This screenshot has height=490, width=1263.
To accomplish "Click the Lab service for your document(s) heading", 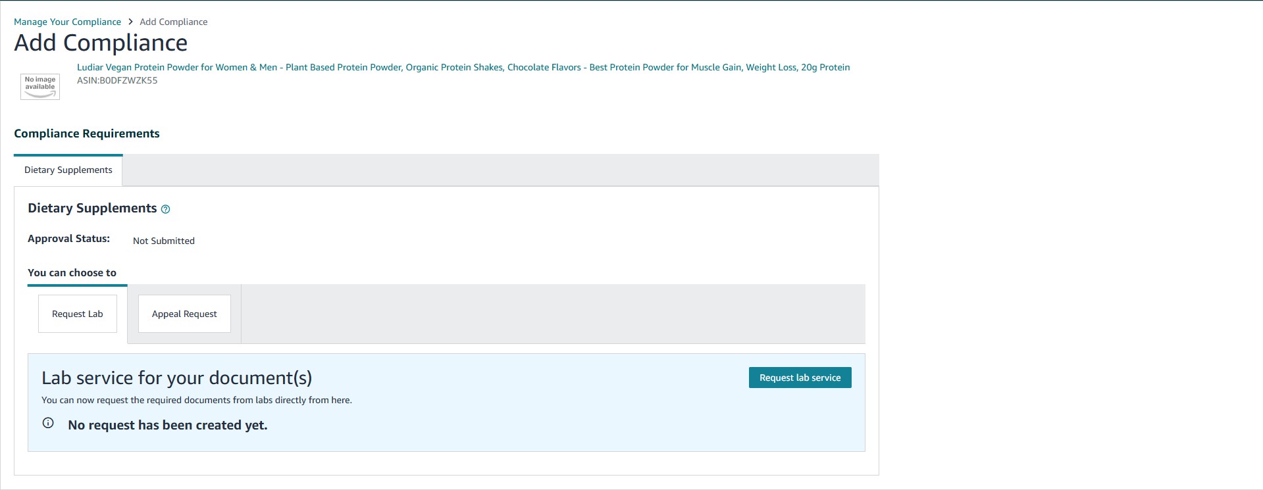I will coord(176,378).
